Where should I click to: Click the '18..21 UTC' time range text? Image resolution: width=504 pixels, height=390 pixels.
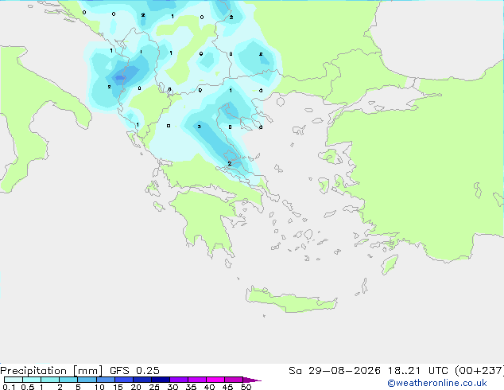[x=417, y=371]
